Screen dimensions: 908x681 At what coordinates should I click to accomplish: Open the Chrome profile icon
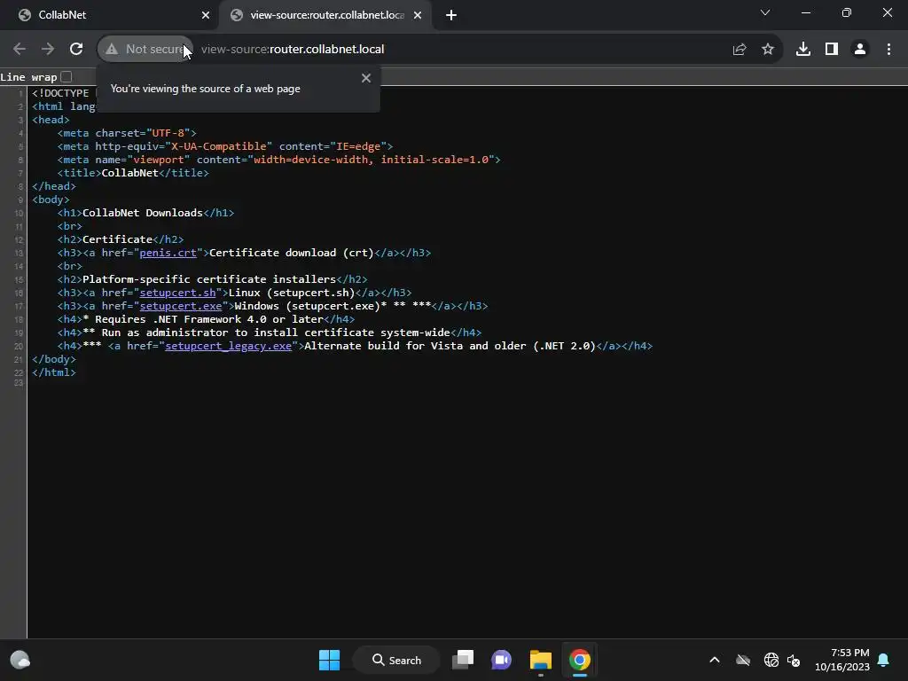[860, 50]
